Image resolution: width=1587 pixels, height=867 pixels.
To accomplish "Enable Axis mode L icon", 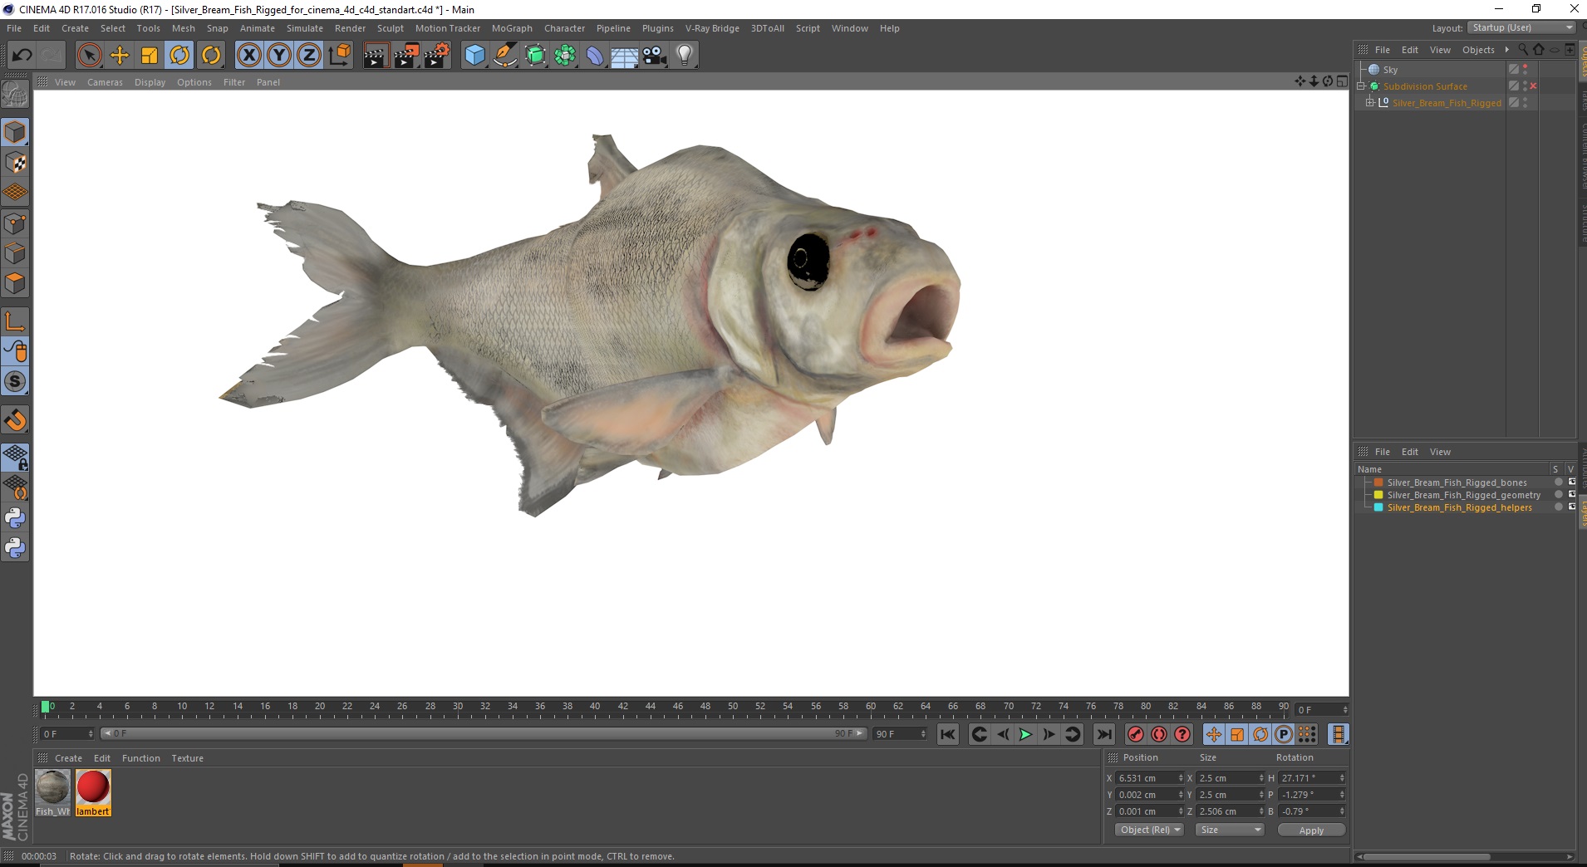I will (15, 321).
